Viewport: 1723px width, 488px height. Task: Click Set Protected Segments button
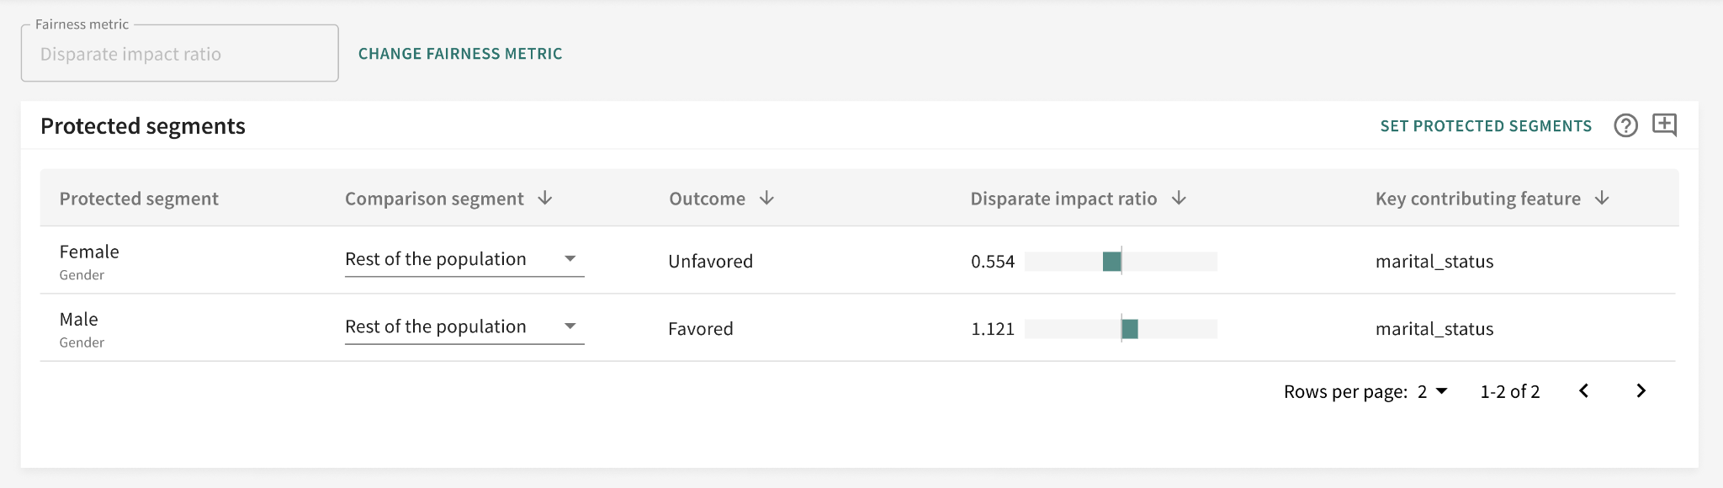click(x=1486, y=126)
